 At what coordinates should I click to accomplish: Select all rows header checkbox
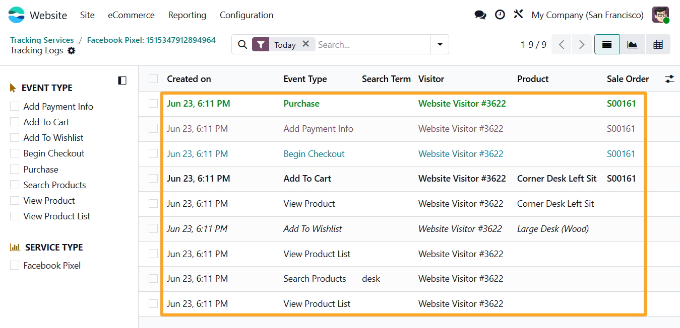click(x=153, y=79)
